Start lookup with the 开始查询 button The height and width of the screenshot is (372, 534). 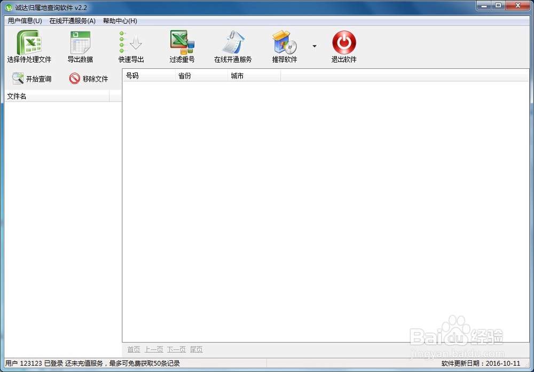pos(32,78)
